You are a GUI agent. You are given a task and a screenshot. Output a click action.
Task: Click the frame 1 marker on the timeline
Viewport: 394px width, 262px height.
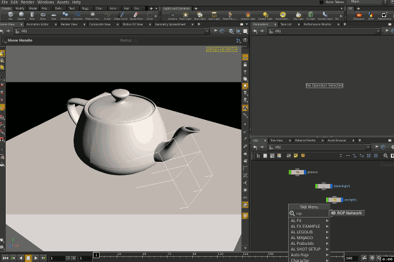click(96, 255)
